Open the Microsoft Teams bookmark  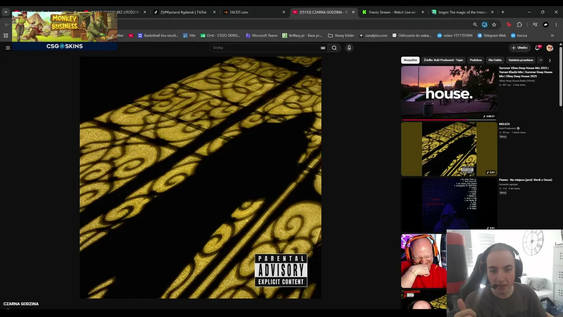pyautogui.click(x=262, y=36)
